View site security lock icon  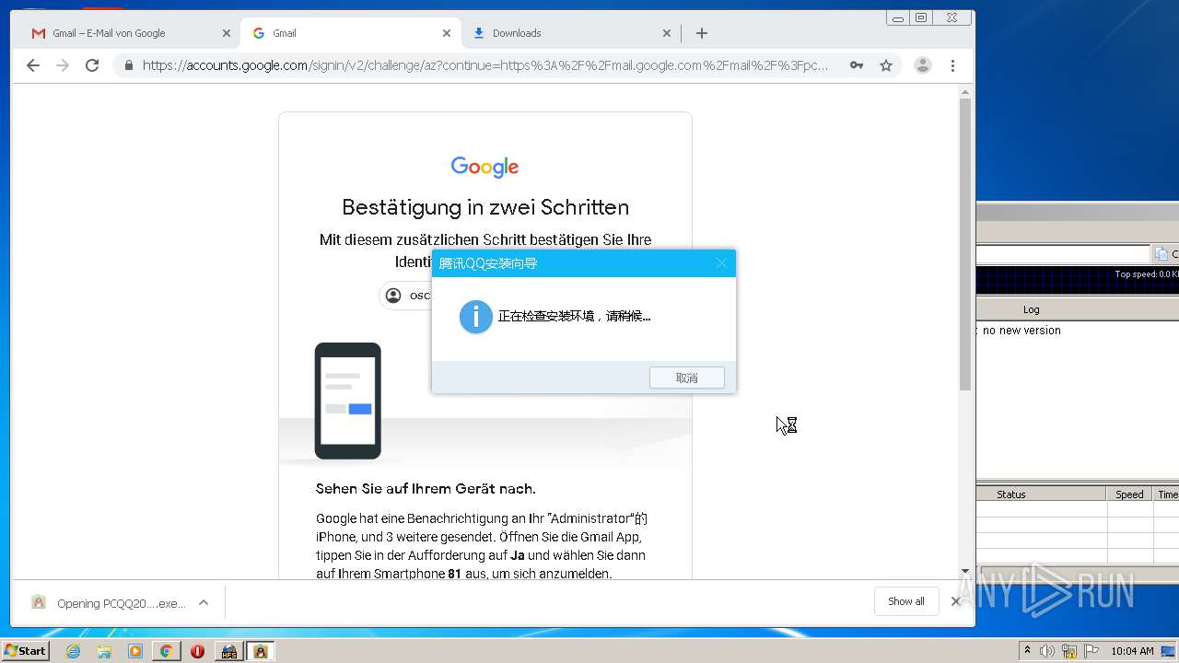(x=128, y=65)
